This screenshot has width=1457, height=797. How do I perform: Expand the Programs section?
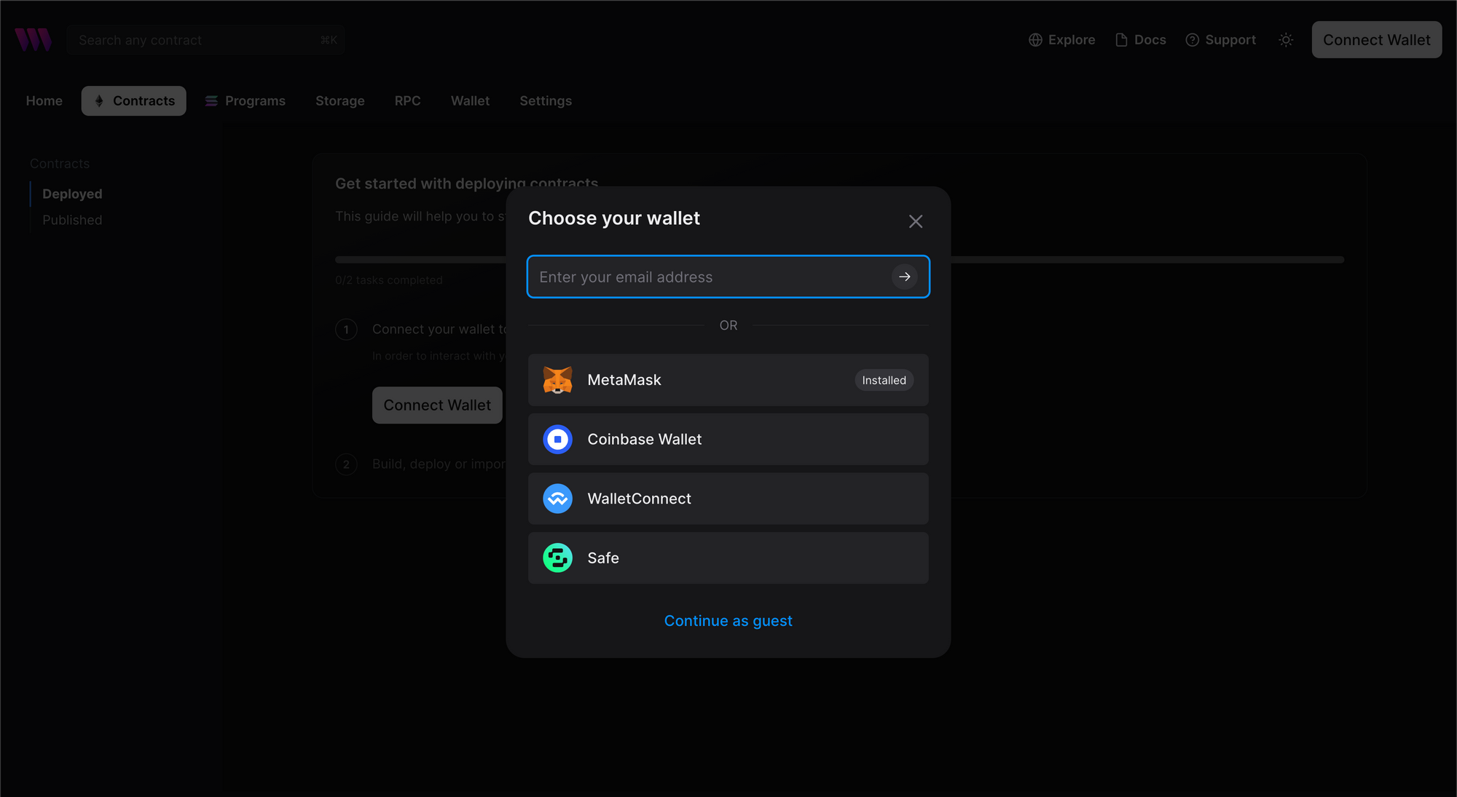pos(246,100)
